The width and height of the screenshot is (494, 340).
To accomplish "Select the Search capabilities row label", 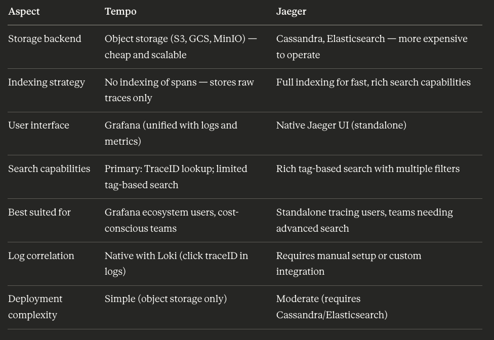I will pos(49,169).
